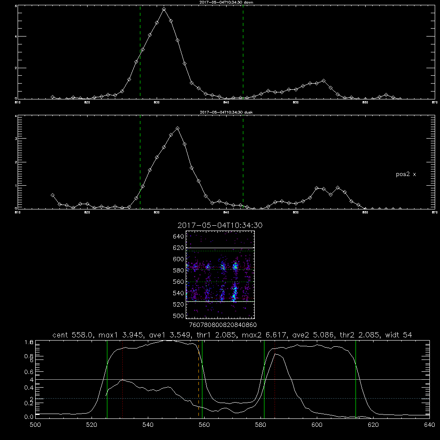The width and height of the screenshot is (440, 440).
Task: Select the spectral image thumbnail
Action: [x=220, y=275]
